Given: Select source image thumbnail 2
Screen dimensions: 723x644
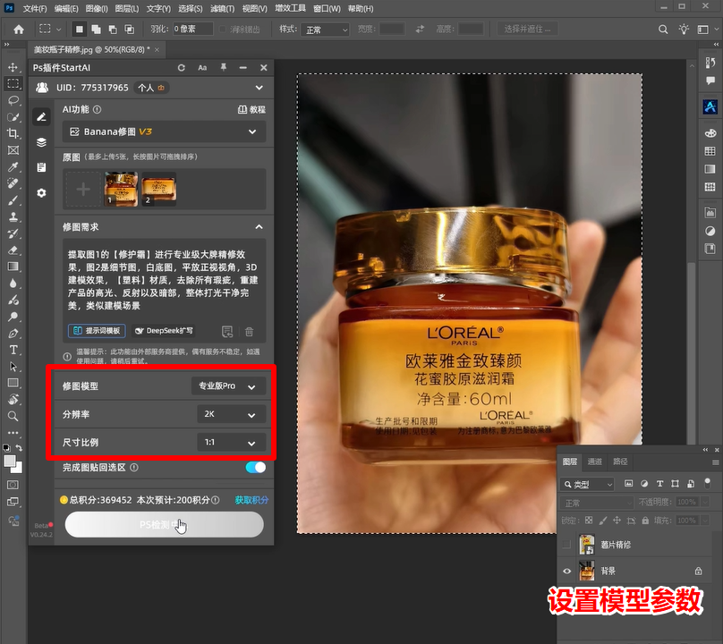Looking at the screenshot, I should (158, 189).
